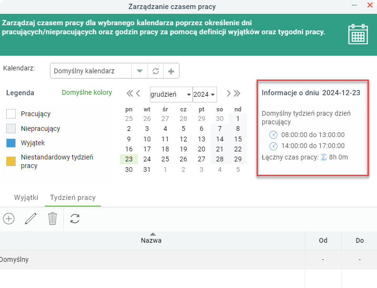Viewport: 377px width, 288px height.
Task: Click the clock icon beside 14:00:00 do 17:00:00
Action: (273, 146)
